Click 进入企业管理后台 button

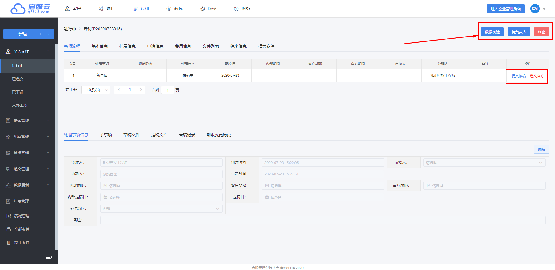506,9
